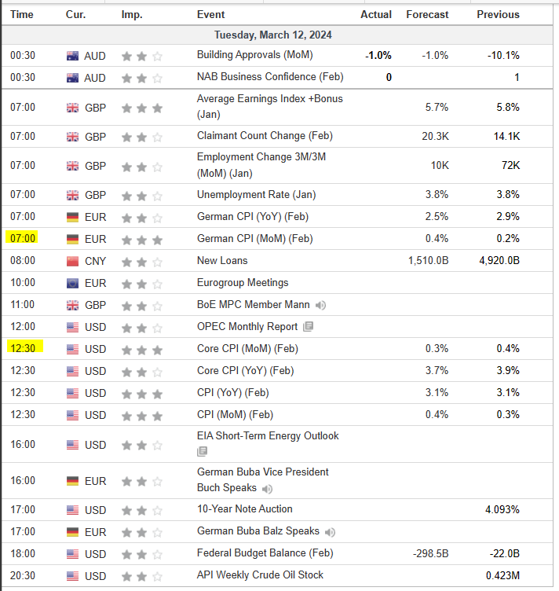Click report icon next to OPEC Monthly Report

point(309,327)
